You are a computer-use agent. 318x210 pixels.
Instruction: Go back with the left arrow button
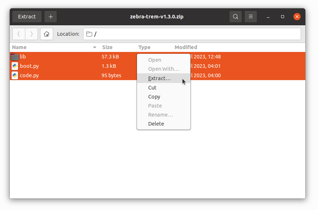point(19,34)
